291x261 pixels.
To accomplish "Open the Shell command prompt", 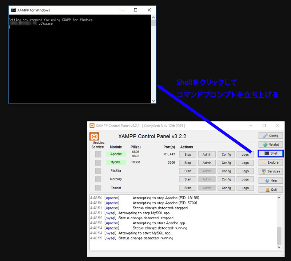I will pyautogui.click(x=271, y=154).
